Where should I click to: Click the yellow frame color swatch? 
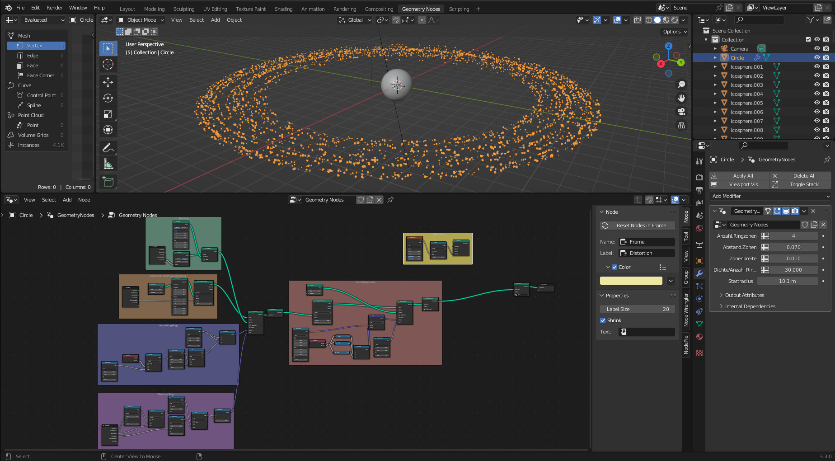(x=631, y=281)
